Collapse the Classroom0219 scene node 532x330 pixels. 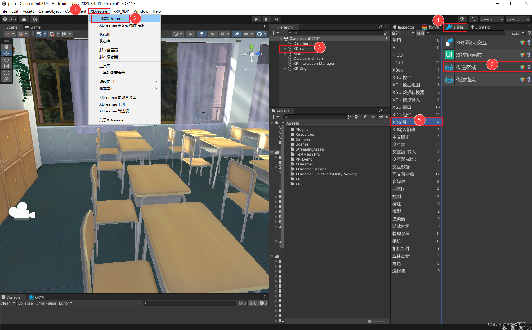pyautogui.click(x=281, y=39)
